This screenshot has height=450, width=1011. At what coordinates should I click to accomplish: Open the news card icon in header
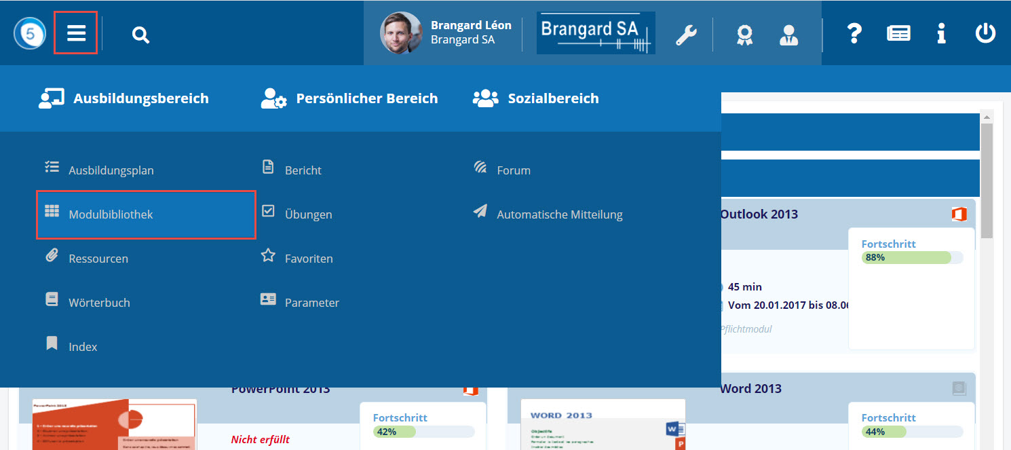tap(898, 33)
